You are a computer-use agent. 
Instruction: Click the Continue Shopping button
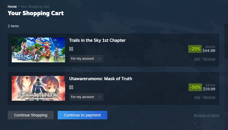click(31, 115)
